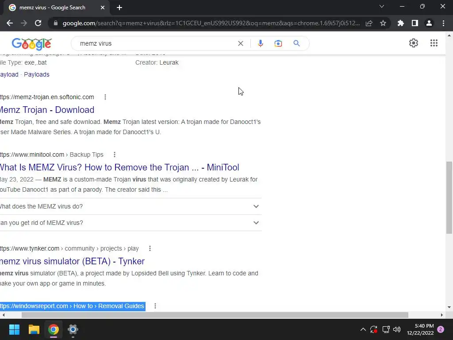Open the volume control in system tray
Viewport: 453px width, 340px height.
(397, 329)
